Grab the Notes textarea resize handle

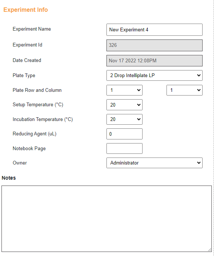(x=210, y=250)
